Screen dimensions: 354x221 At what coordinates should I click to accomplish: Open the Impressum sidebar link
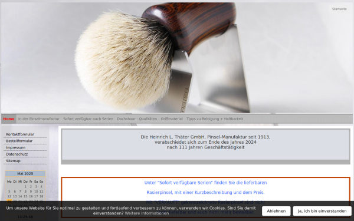pyautogui.click(x=15, y=147)
